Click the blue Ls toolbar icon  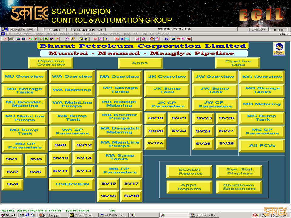[122, 39]
